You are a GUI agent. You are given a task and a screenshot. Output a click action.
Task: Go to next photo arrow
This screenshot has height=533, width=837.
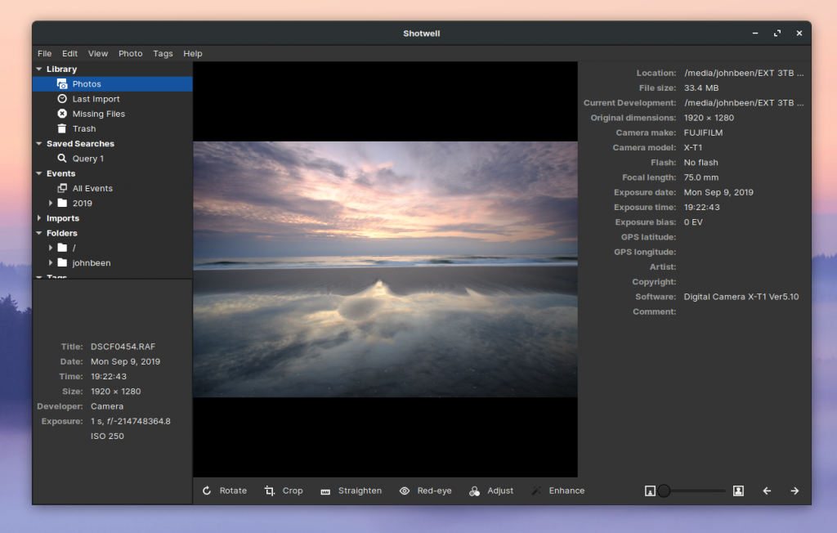[x=794, y=490]
